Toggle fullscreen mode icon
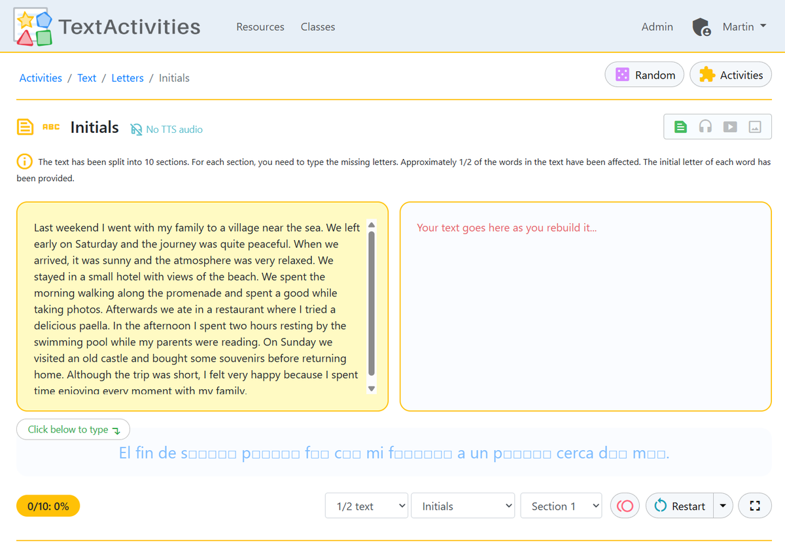785x558 pixels. pyautogui.click(x=755, y=506)
